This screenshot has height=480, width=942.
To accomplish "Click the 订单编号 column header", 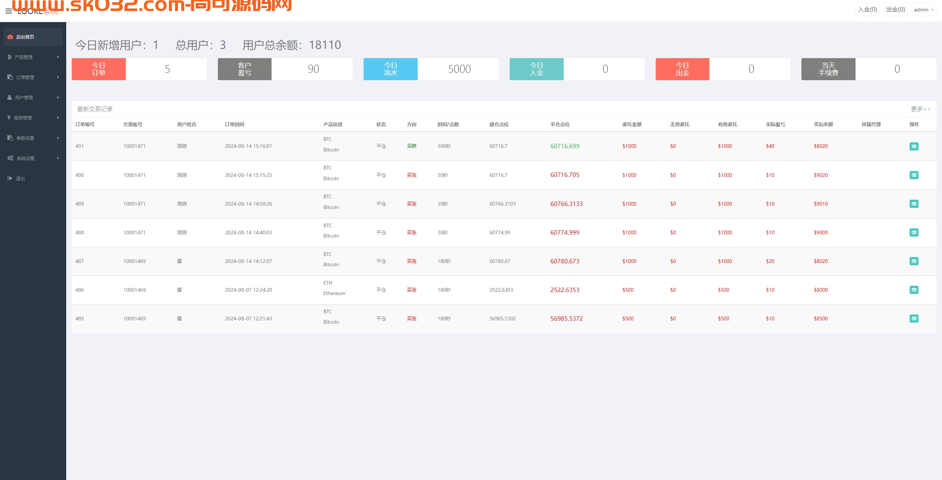I will (x=85, y=124).
